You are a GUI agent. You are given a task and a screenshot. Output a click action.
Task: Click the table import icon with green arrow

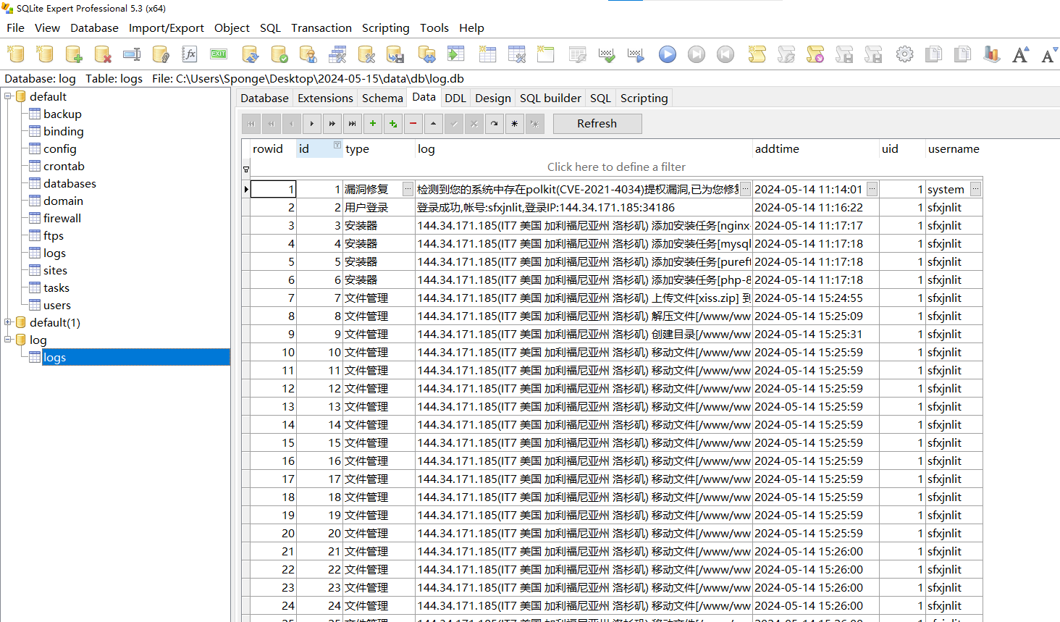point(456,54)
